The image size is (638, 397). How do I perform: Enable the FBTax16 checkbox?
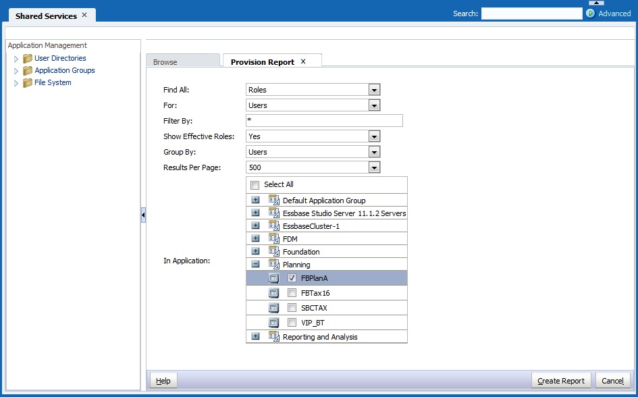pyautogui.click(x=292, y=293)
